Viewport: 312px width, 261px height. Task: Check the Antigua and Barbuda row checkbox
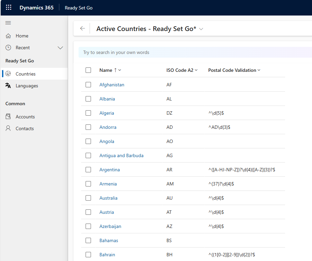click(x=88, y=155)
